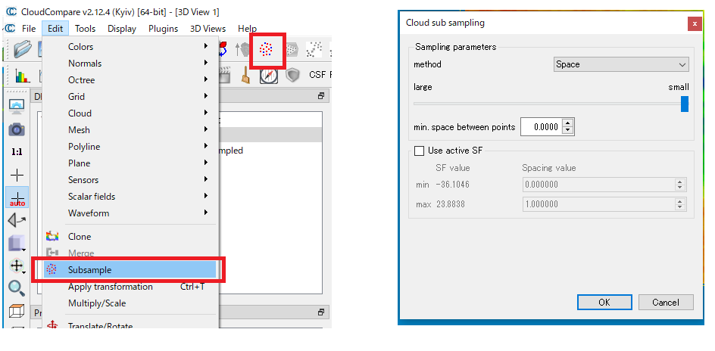Click the broom plugin icon
This screenshot has height=351, width=715.
[245, 75]
